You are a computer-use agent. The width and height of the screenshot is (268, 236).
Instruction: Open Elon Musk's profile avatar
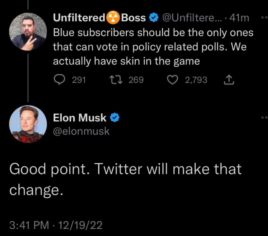pyautogui.click(x=27, y=124)
